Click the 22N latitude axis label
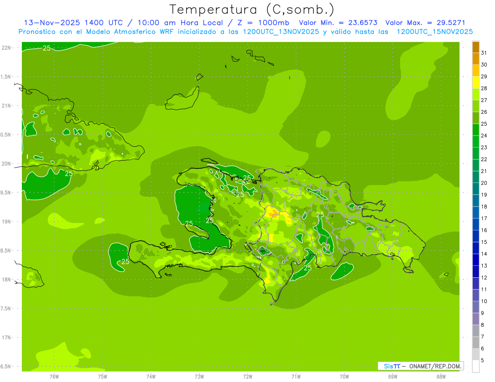This screenshot has width=495, height=382. 7,48
